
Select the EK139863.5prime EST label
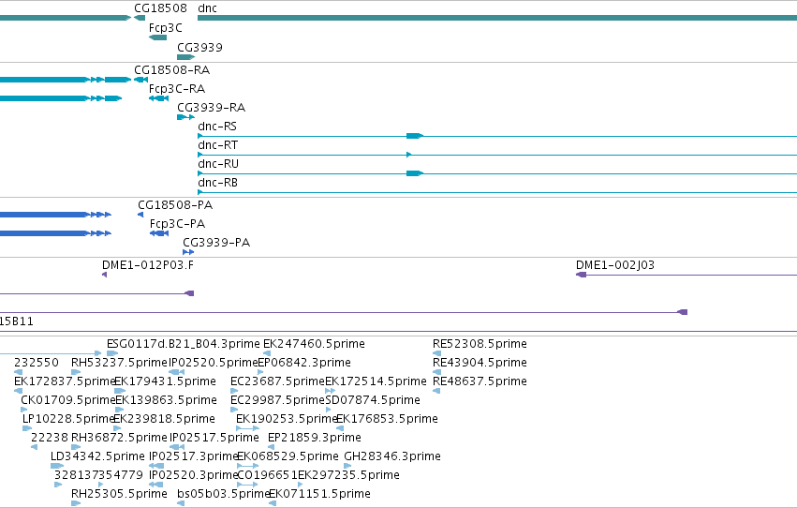click(166, 400)
